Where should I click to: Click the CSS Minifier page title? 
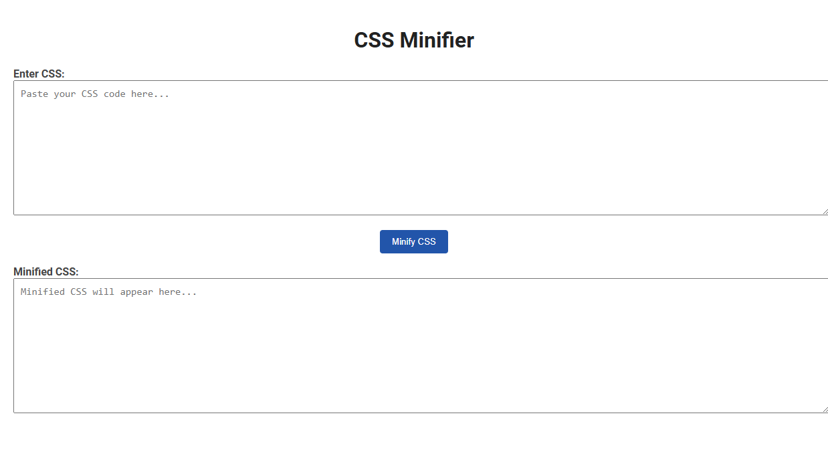413,39
